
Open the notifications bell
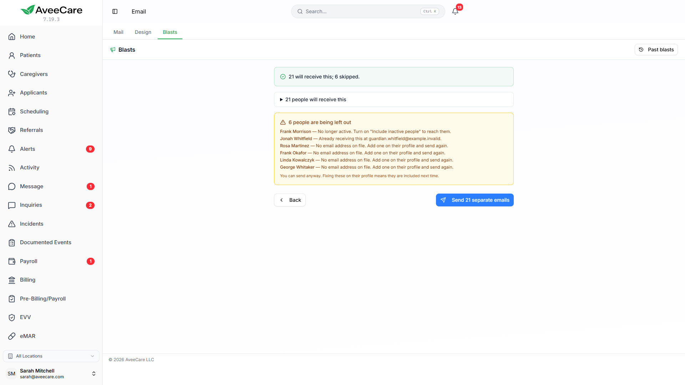click(x=455, y=11)
